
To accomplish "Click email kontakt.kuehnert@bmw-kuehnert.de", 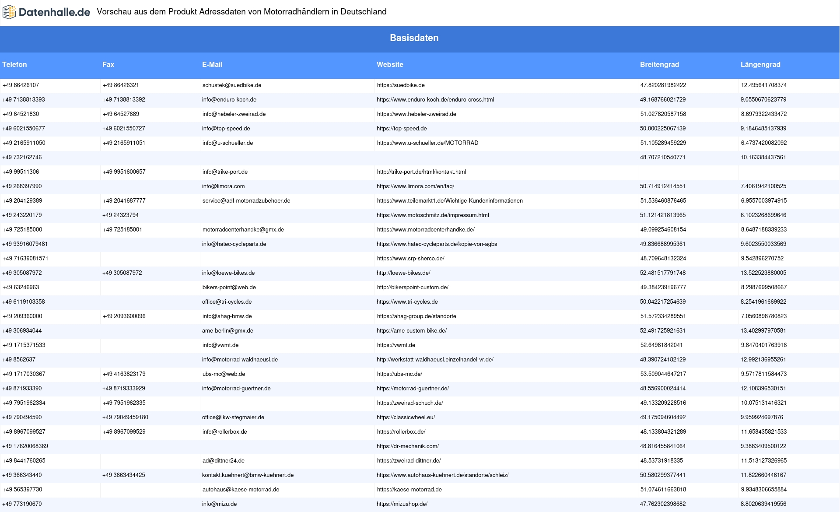I will tap(248, 475).
